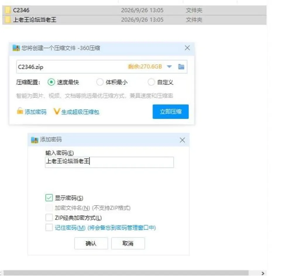
Task: Focus the 输入密码 password text field
Action: pos(109,162)
